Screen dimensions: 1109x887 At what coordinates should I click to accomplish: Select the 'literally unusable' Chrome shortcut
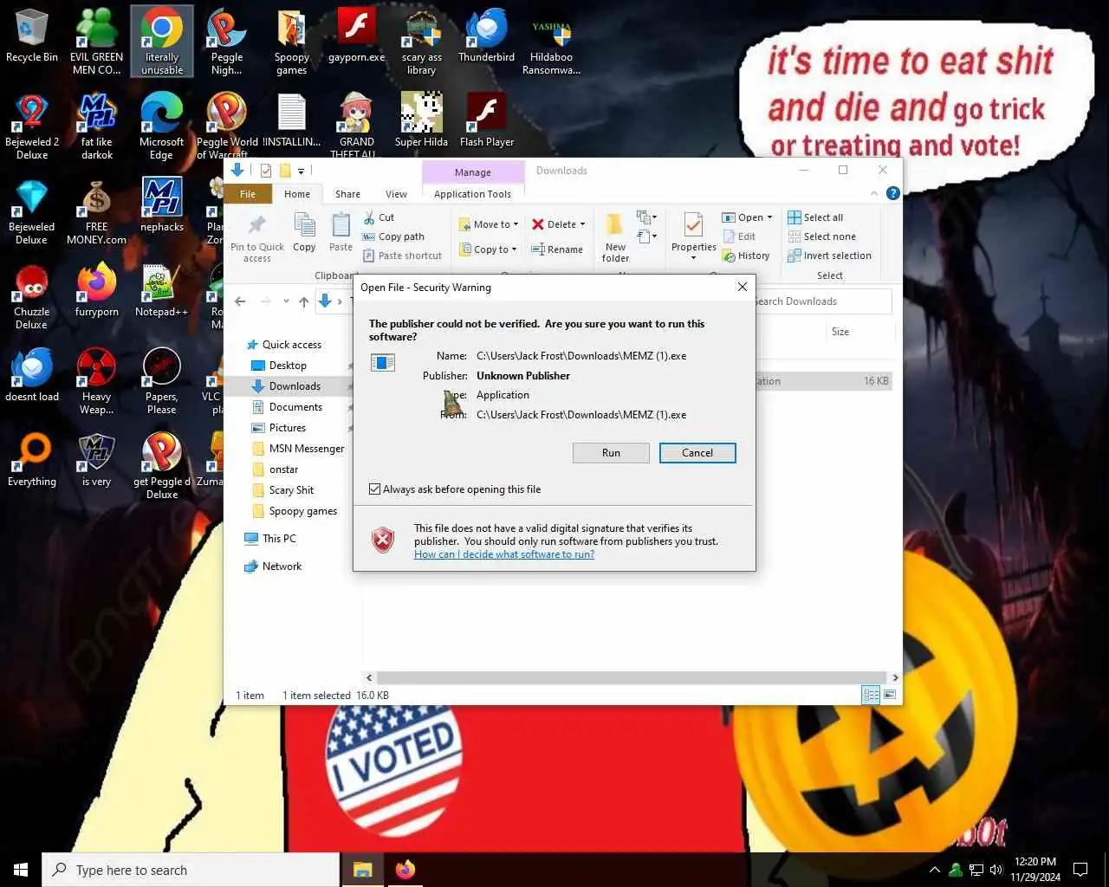[162, 41]
